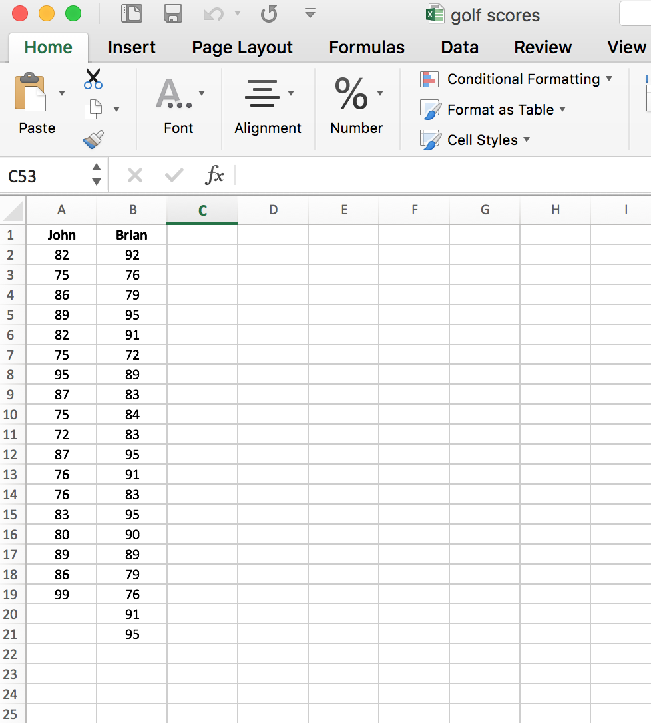Select cell A1 containing John

61,235
